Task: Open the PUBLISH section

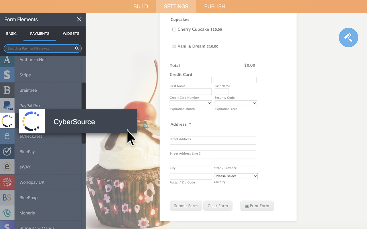Action: [214, 6]
